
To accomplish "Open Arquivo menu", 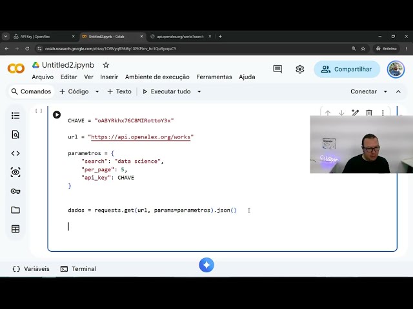I will (x=43, y=77).
